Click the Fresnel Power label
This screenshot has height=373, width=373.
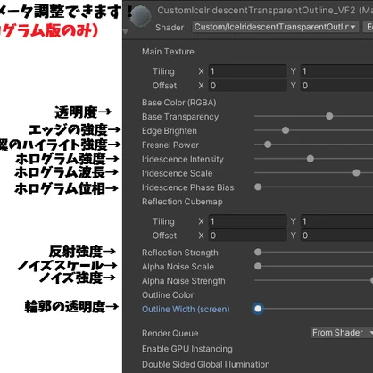(170, 145)
